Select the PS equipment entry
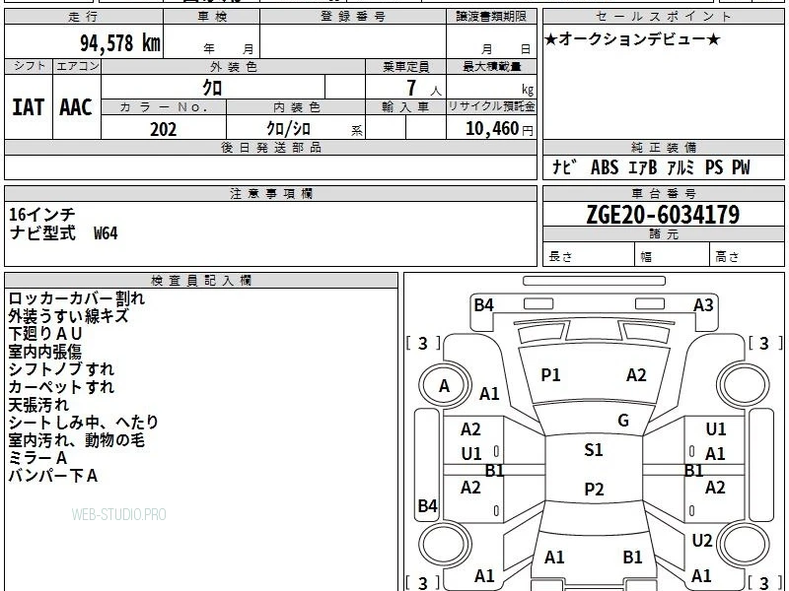 (714, 167)
